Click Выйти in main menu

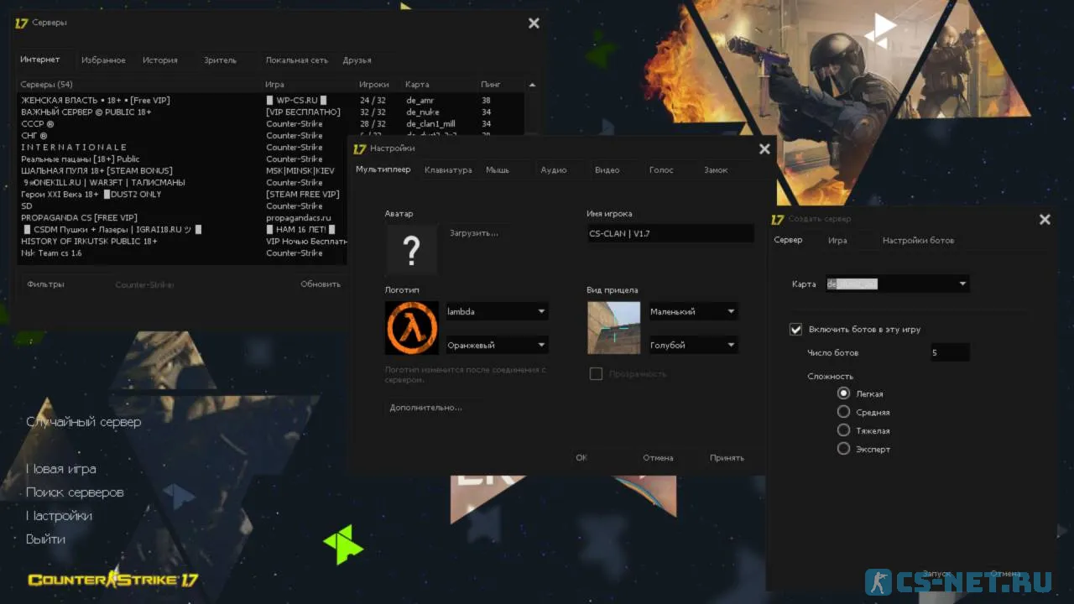pyautogui.click(x=45, y=539)
